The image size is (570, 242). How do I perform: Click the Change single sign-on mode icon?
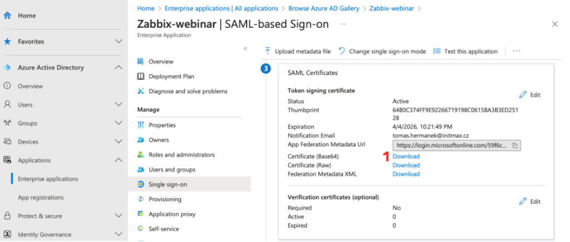click(x=342, y=51)
